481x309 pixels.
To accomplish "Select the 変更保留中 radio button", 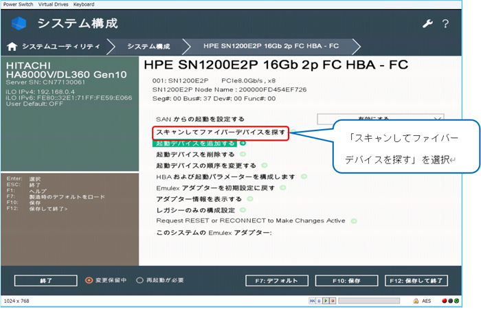I will [89, 280].
